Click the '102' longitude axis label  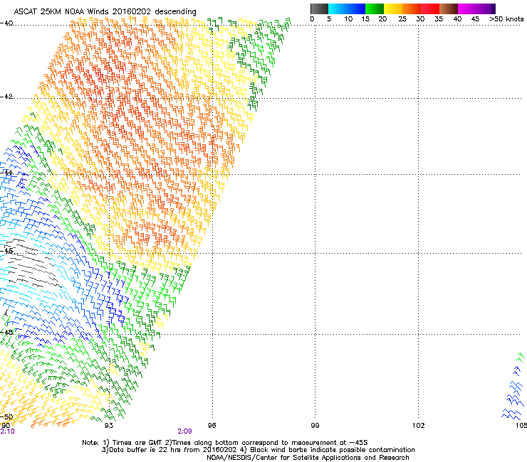(419, 426)
